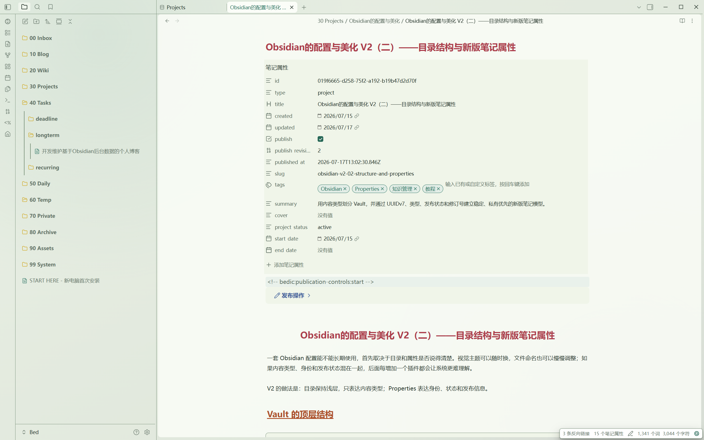Screen dimensions: 704x440
Task: Open the tab list dropdown arrow
Action: pos(639,7)
